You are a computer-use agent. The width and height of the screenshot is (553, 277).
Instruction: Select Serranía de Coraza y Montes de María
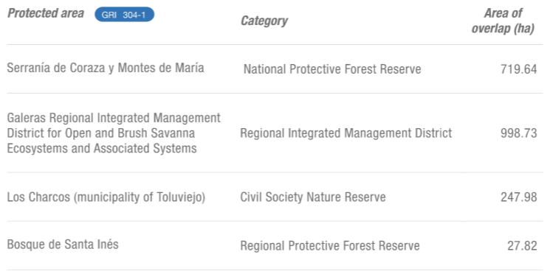106,68
